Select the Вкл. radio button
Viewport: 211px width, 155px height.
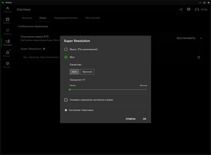[66, 57]
